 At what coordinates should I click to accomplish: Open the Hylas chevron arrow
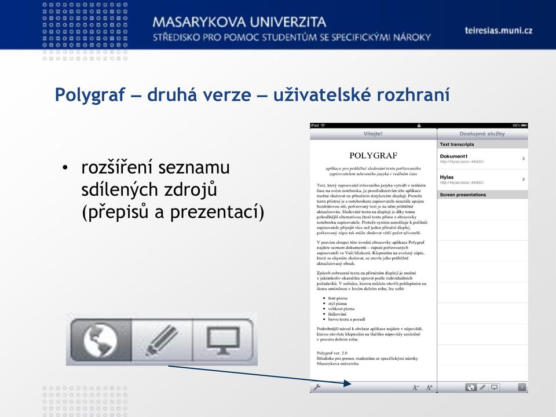[x=524, y=180]
